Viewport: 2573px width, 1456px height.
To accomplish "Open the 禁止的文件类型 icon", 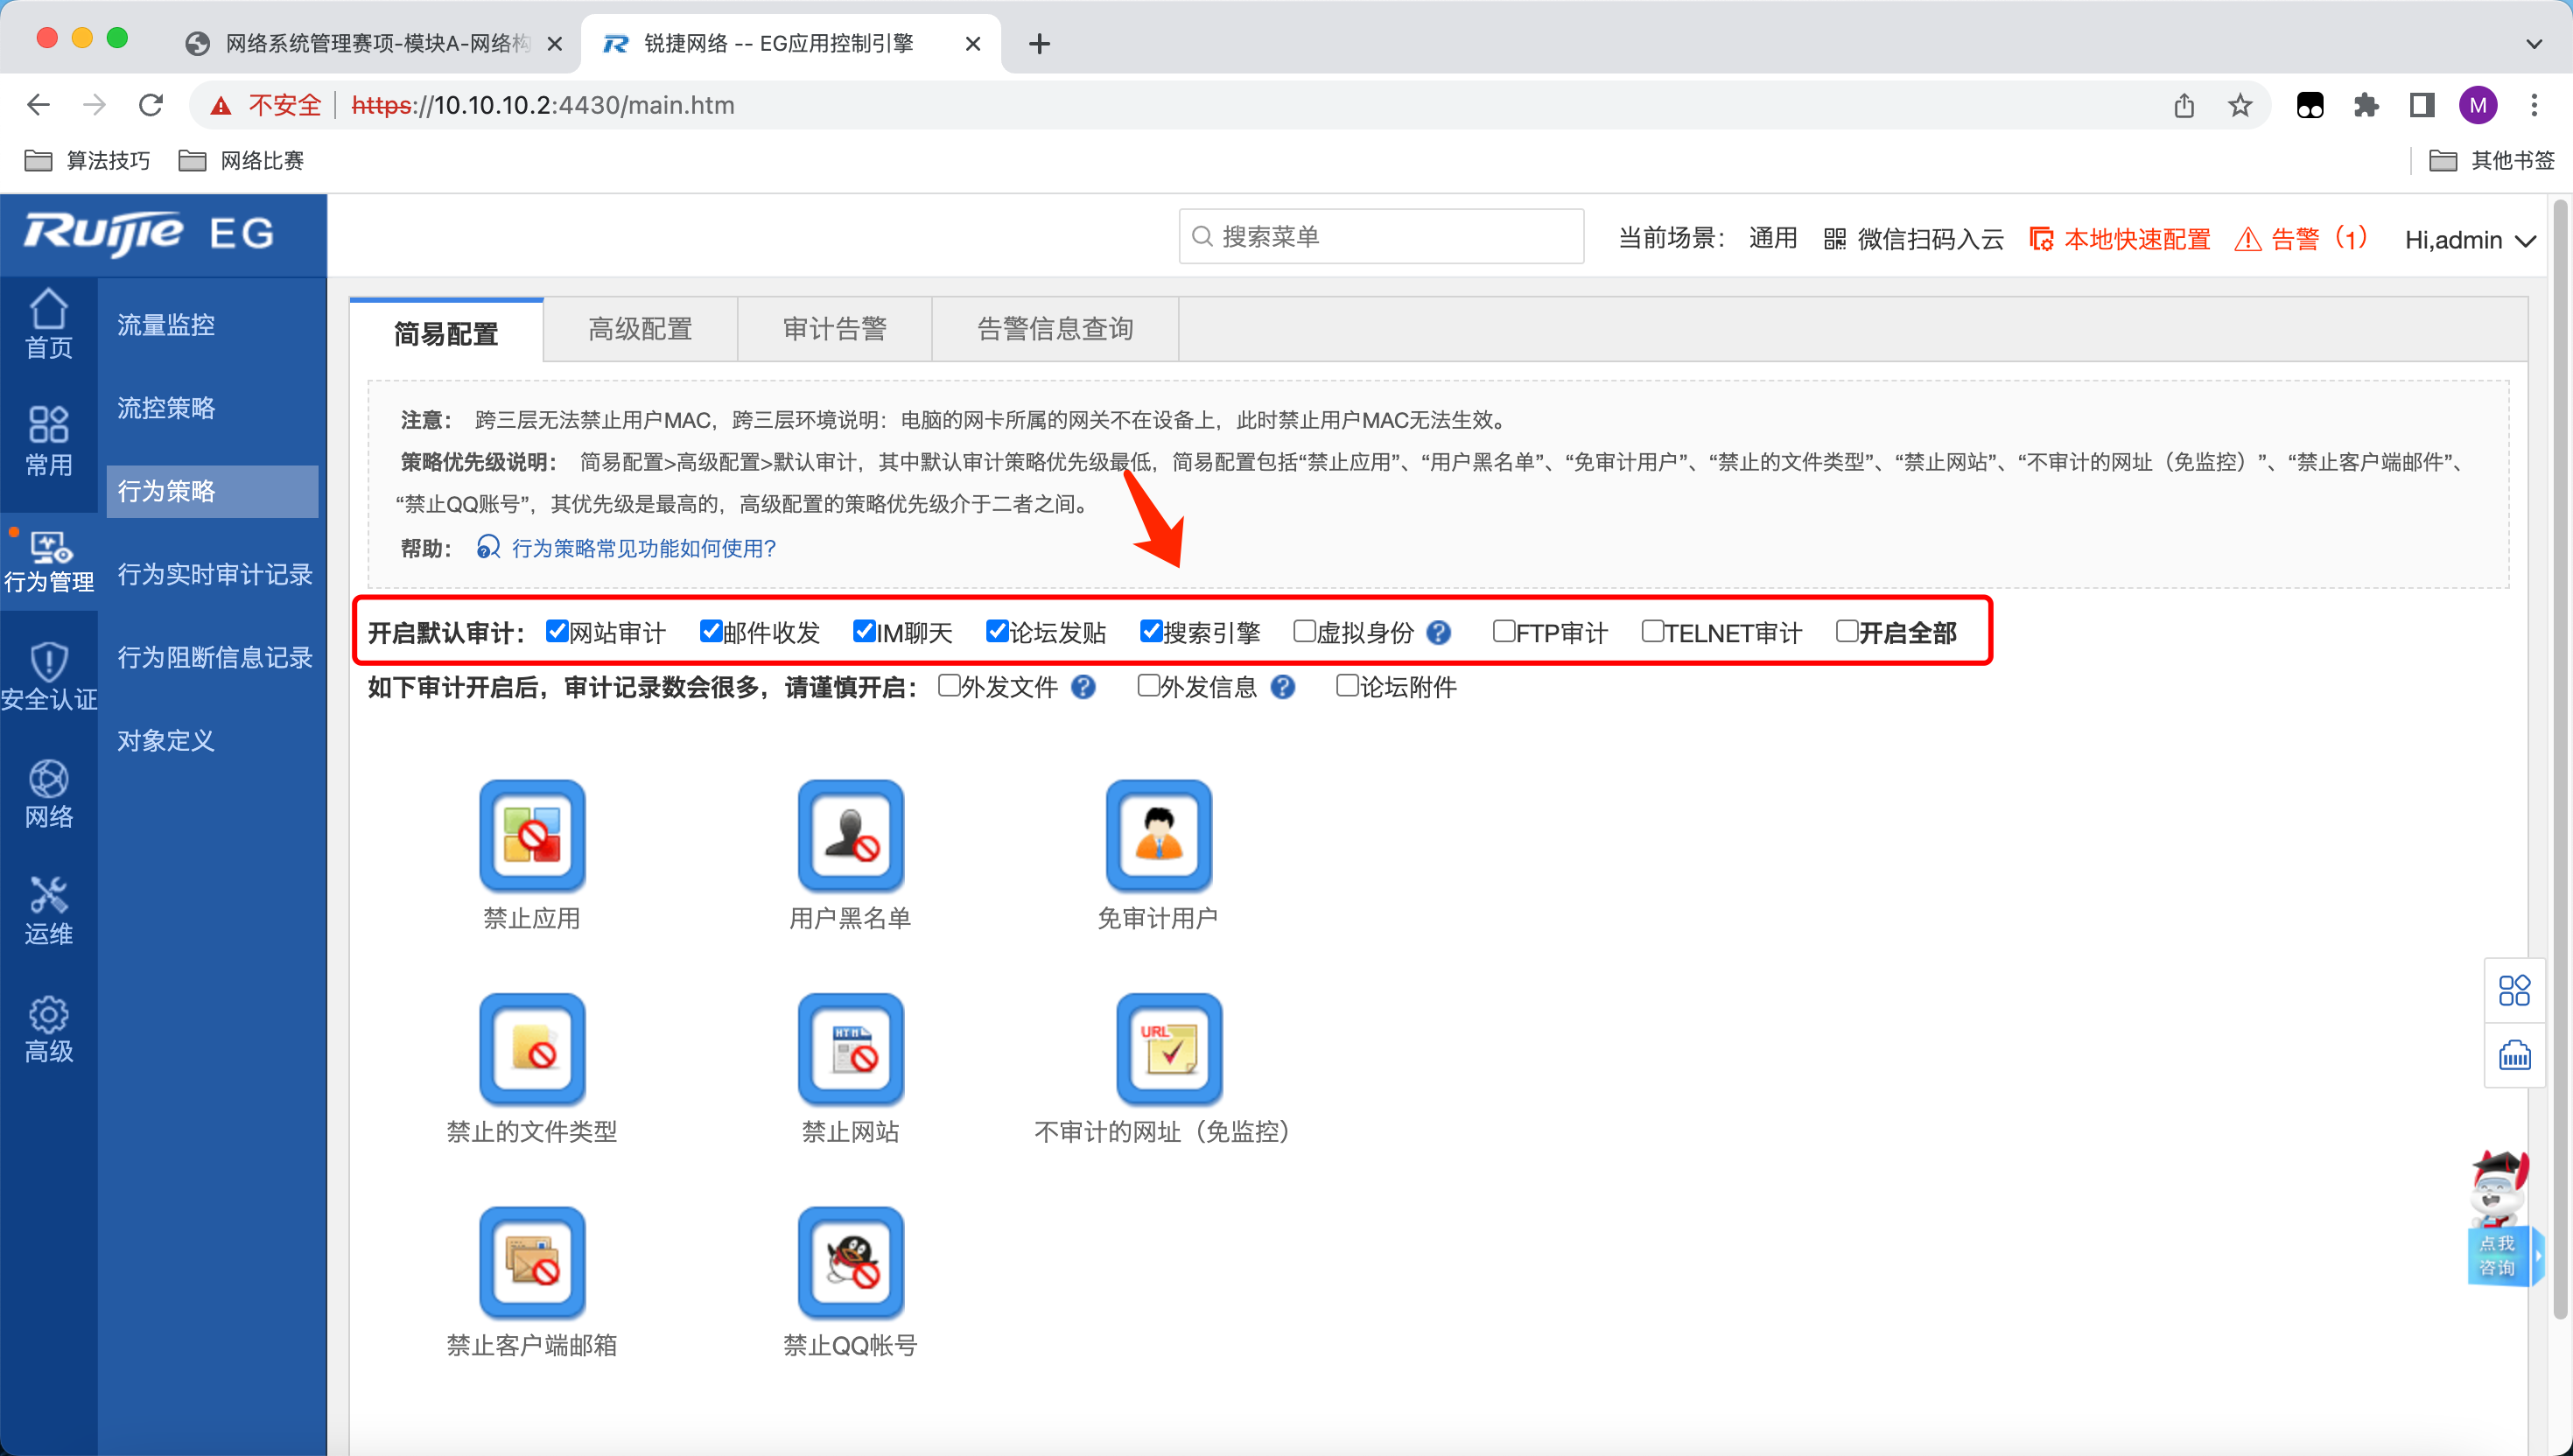I will [532, 1048].
